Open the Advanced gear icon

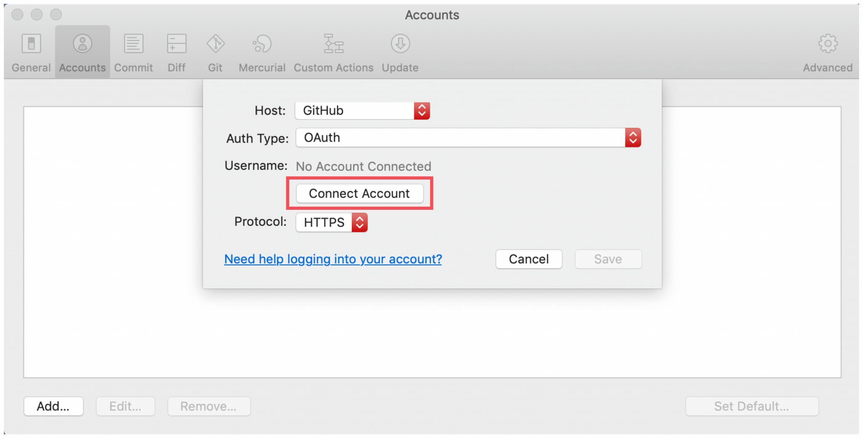[827, 44]
